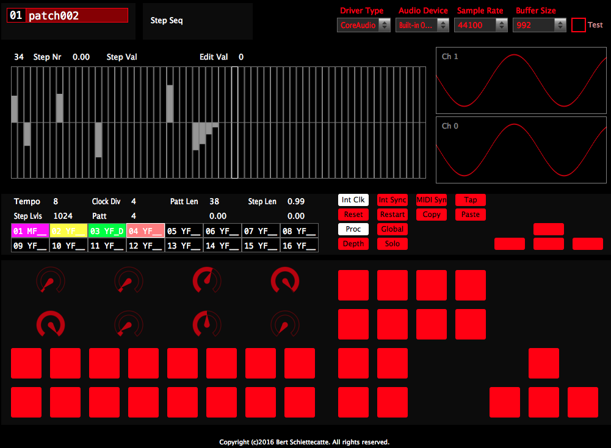Enable the Test checkbox
Viewport: 611px width, 448px height.
tap(578, 26)
